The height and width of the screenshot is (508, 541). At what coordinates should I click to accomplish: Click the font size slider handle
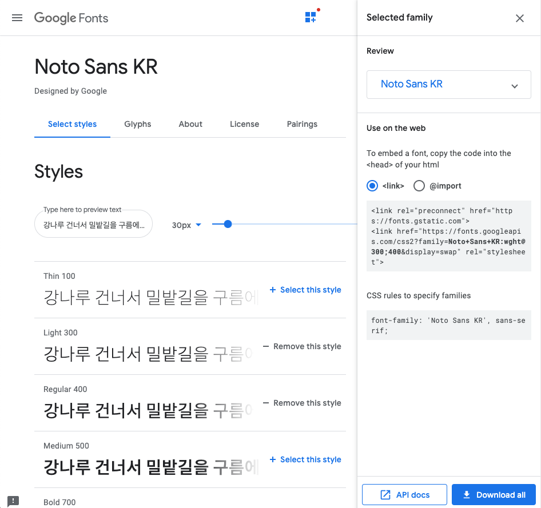[228, 224]
